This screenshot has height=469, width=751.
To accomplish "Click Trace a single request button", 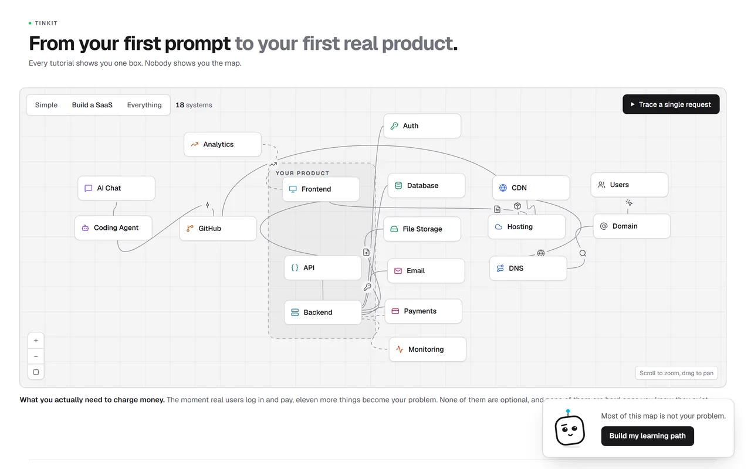I will pos(671,104).
